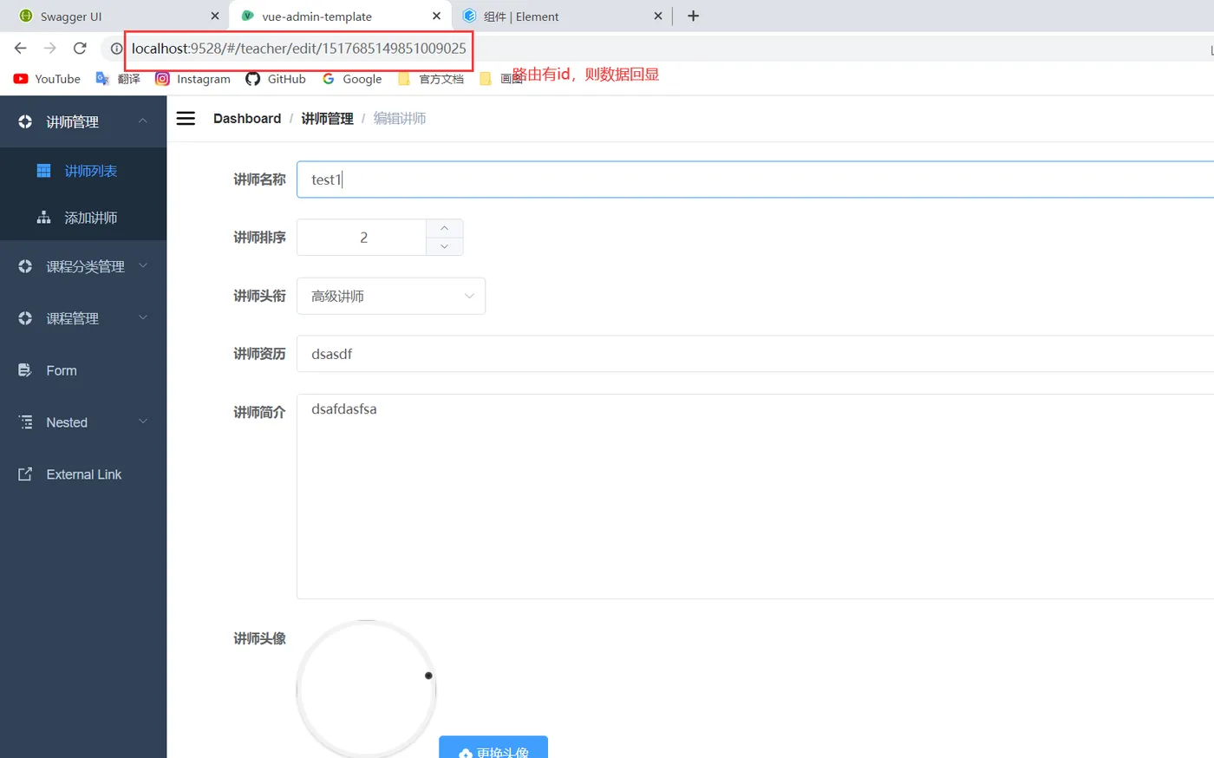This screenshot has height=758, width=1214.
Task: Click the address bar URL
Action: 299,49
